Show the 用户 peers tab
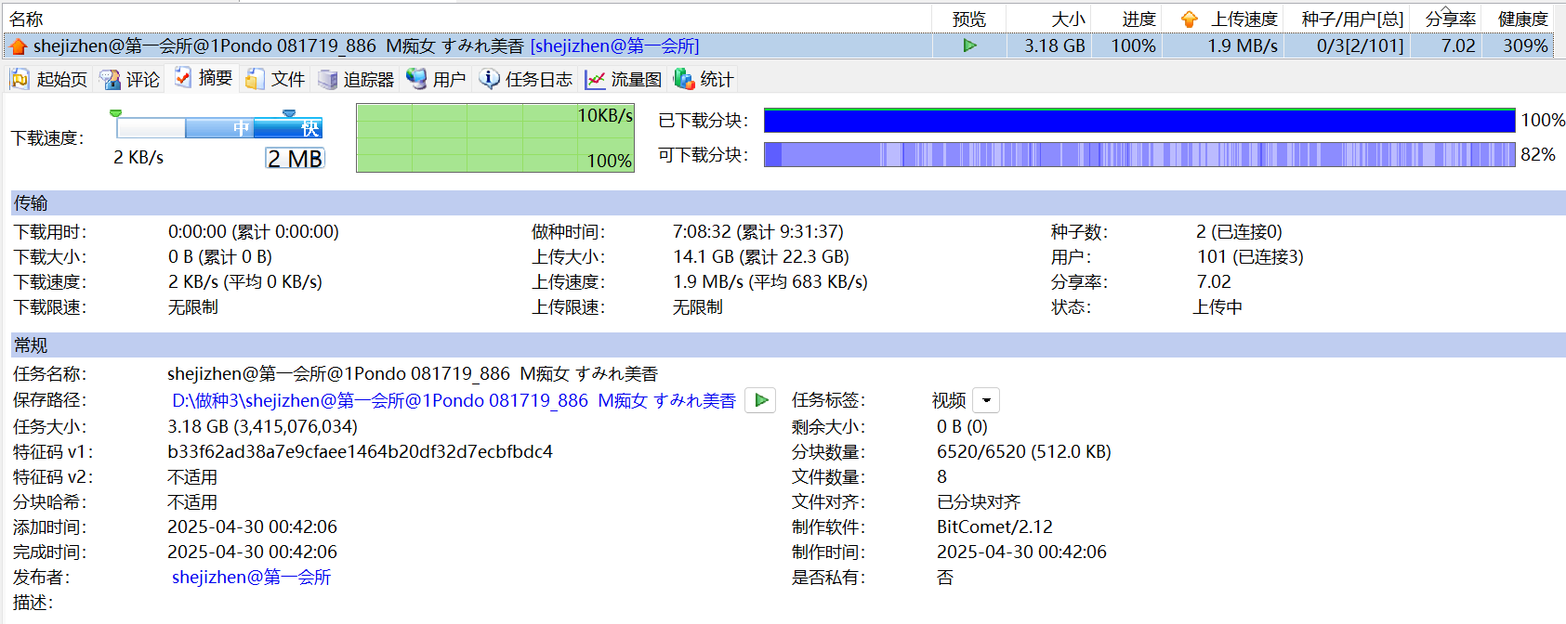1566x624 pixels. click(x=437, y=80)
